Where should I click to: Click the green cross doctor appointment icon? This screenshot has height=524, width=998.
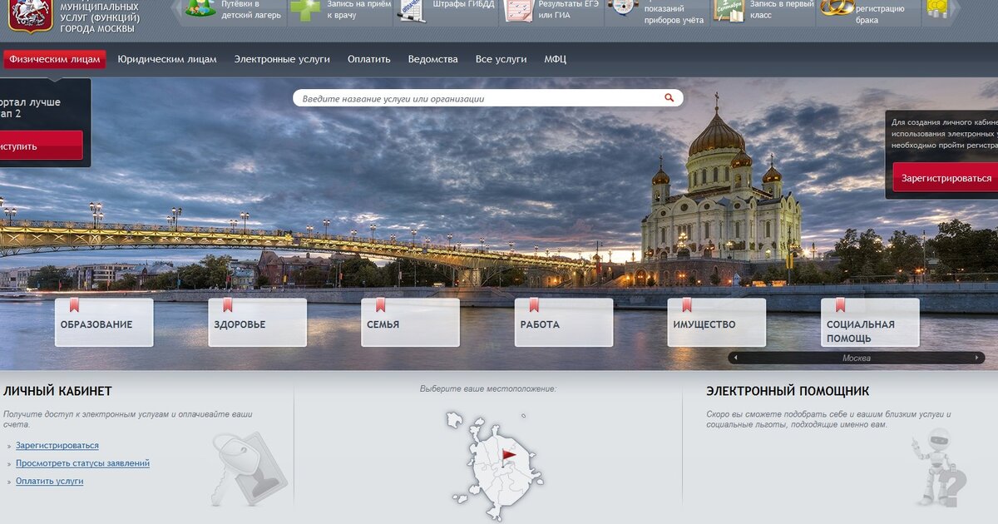point(304,9)
